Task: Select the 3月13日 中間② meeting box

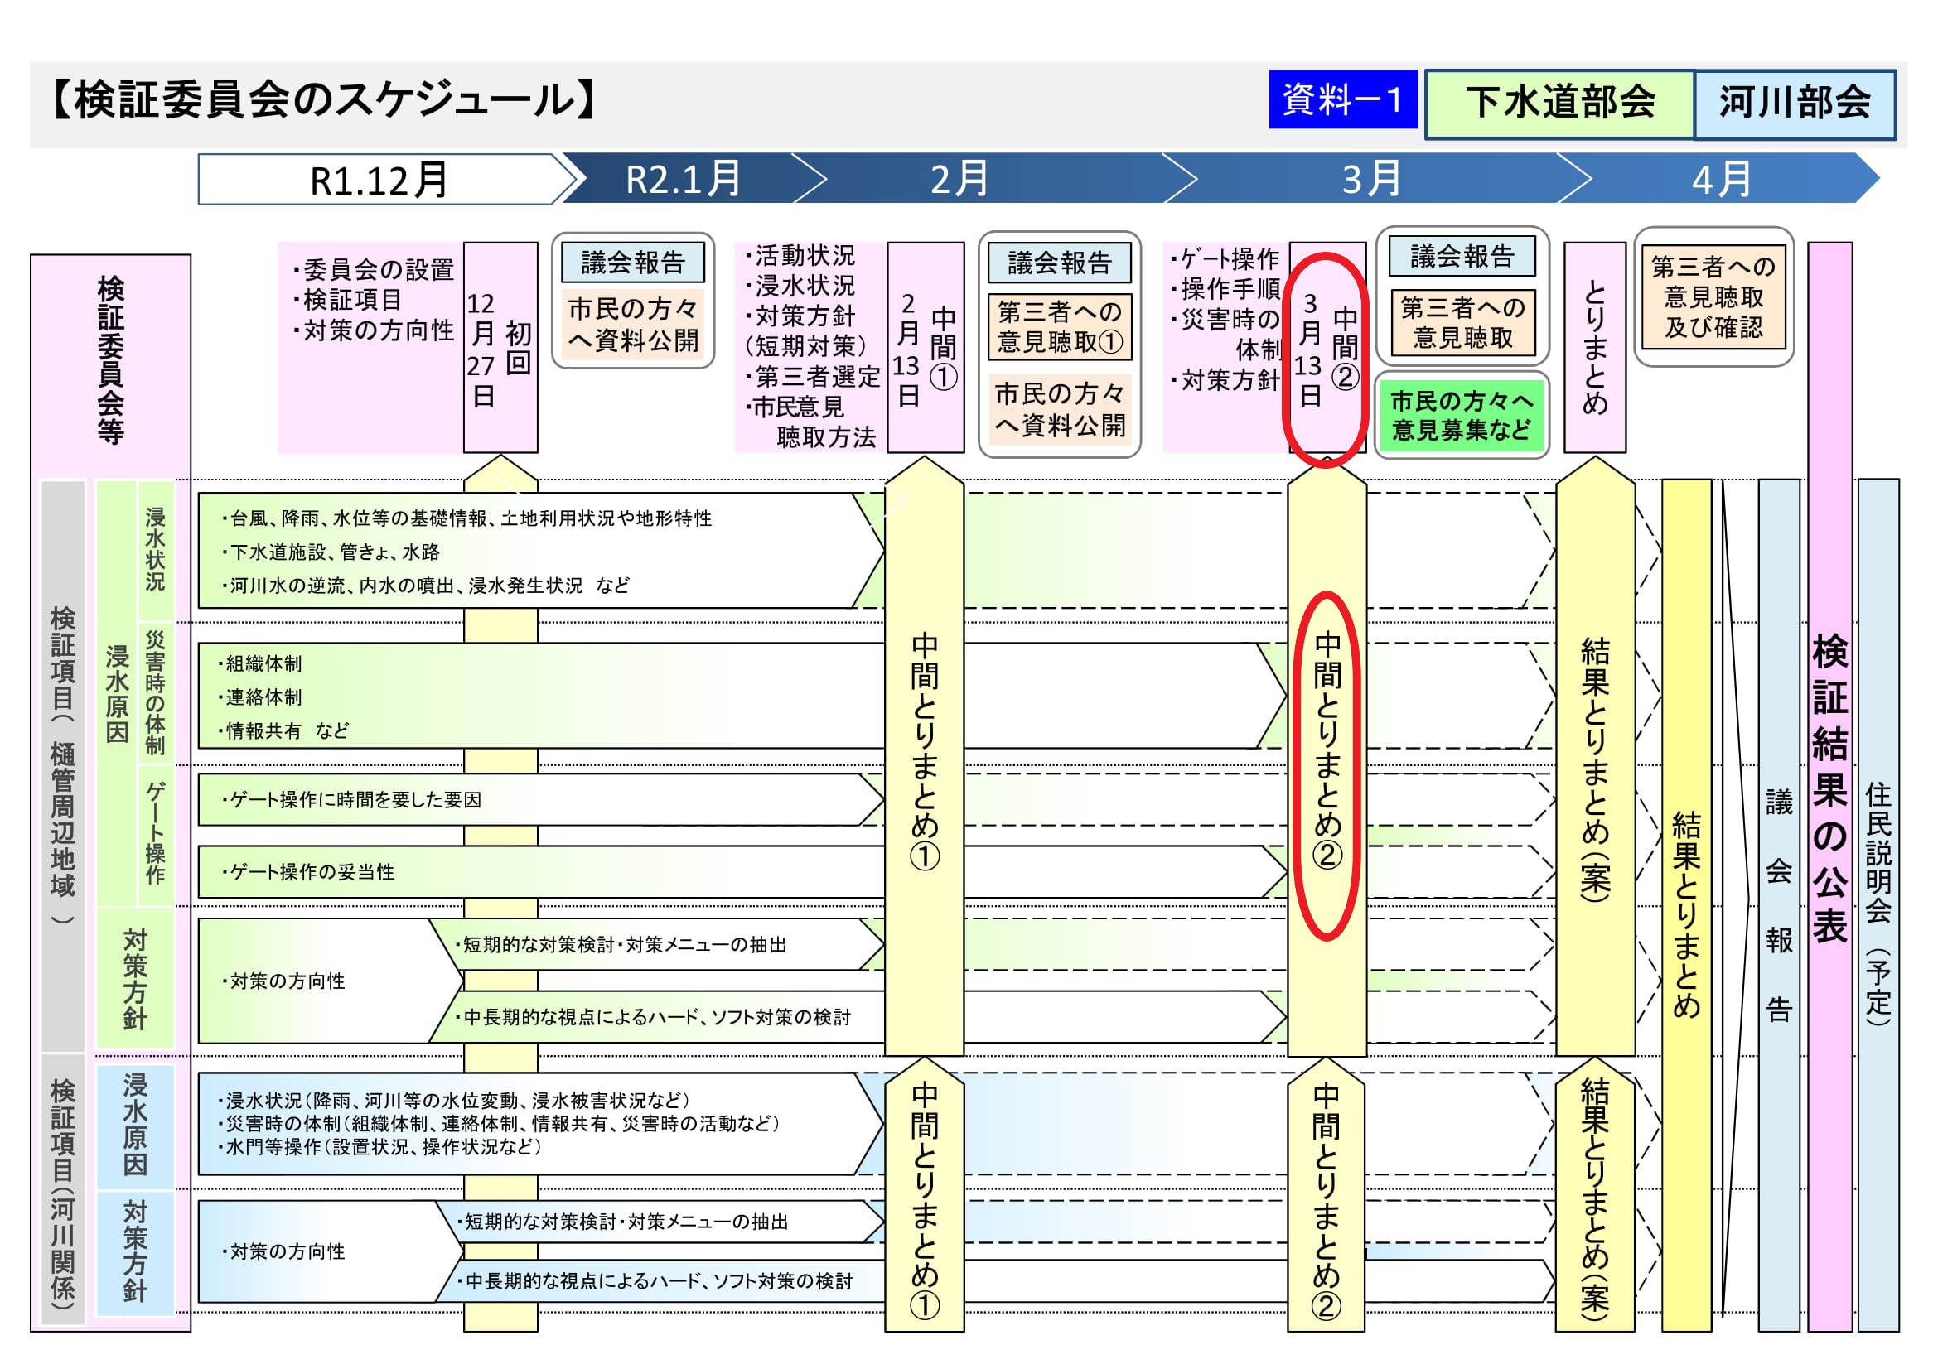Action: 1327,348
